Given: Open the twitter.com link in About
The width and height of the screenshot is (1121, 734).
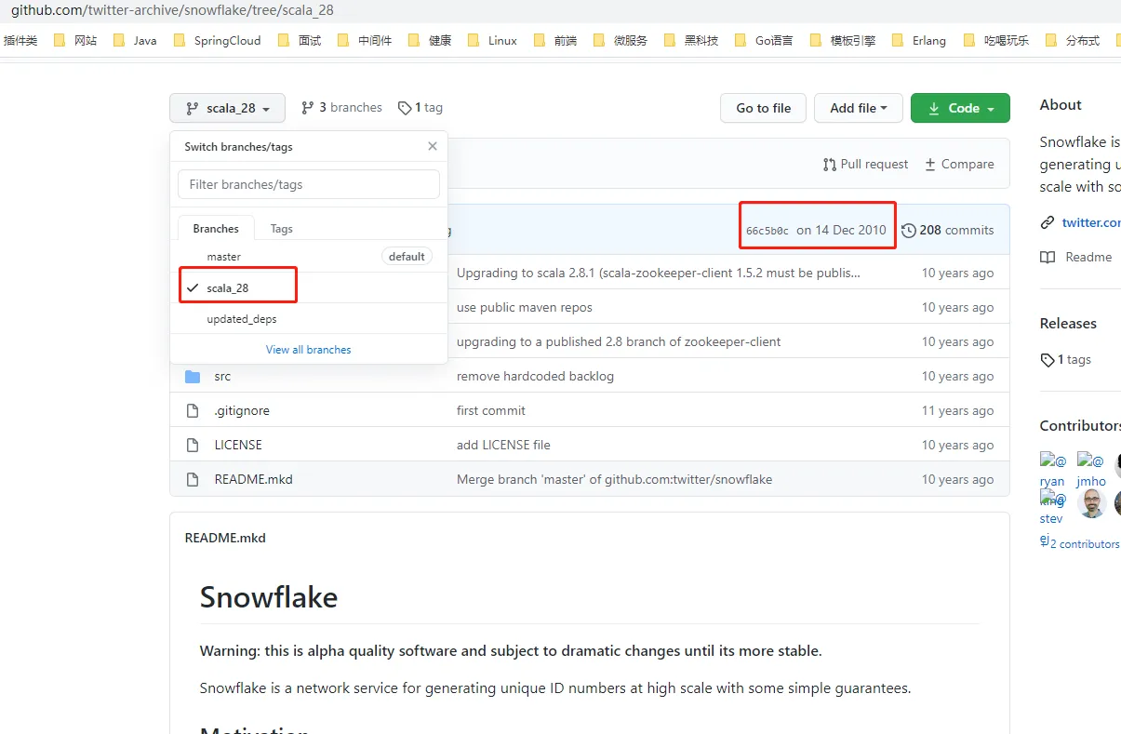Looking at the screenshot, I should [x=1091, y=222].
